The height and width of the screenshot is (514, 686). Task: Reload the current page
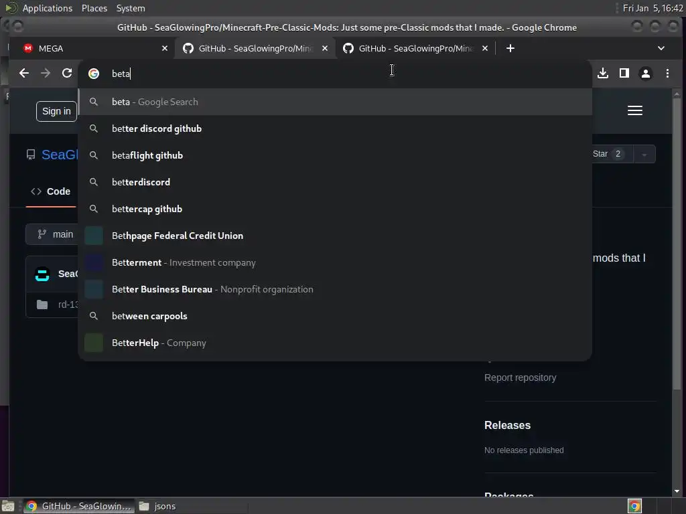(67, 74)
